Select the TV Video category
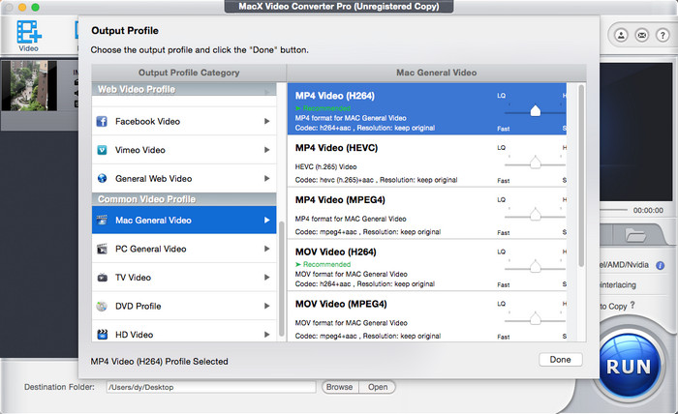678x414 pixels. pos(184,278)
